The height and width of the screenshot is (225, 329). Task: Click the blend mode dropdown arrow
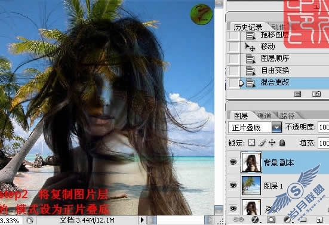277,127
